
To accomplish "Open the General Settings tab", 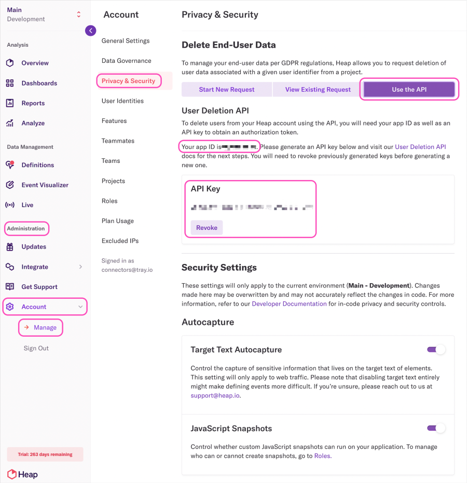I will coord(126,40).
